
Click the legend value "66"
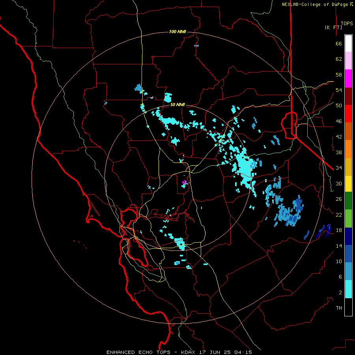[339, 43]
